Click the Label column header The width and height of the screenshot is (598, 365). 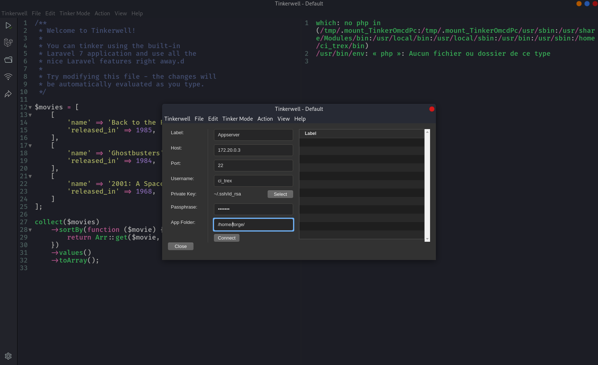coord(311,133)
